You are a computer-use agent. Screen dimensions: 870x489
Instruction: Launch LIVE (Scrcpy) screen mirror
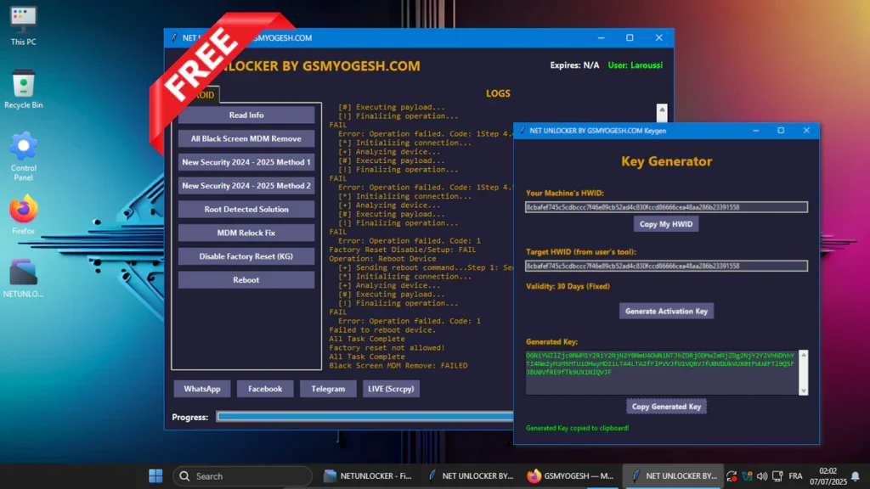click(391, 389)
